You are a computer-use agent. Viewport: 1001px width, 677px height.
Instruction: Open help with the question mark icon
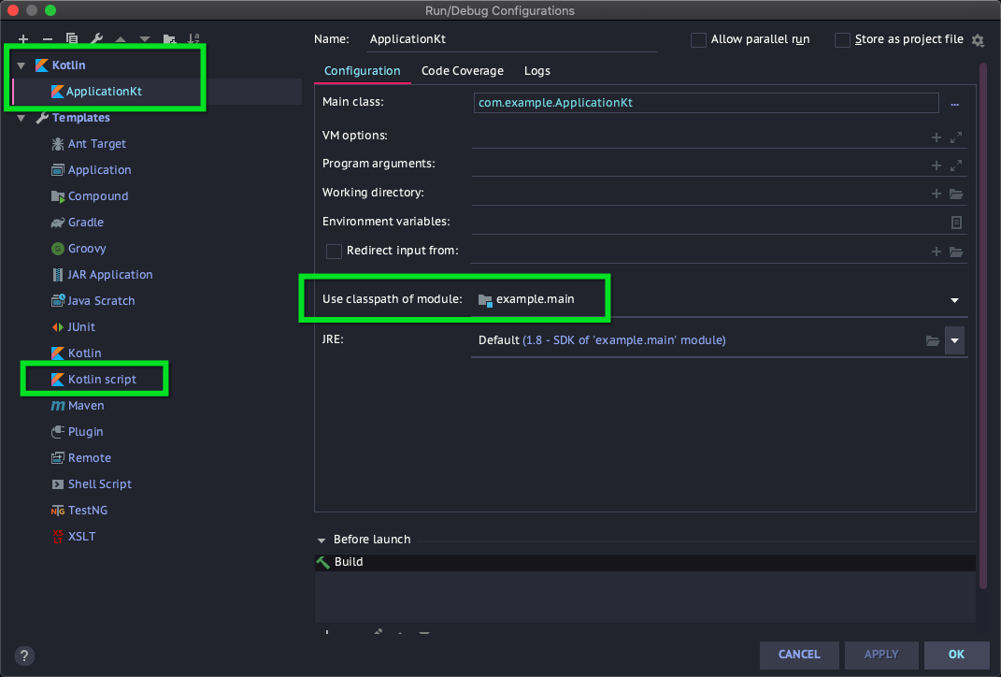[x=23, y=655]
